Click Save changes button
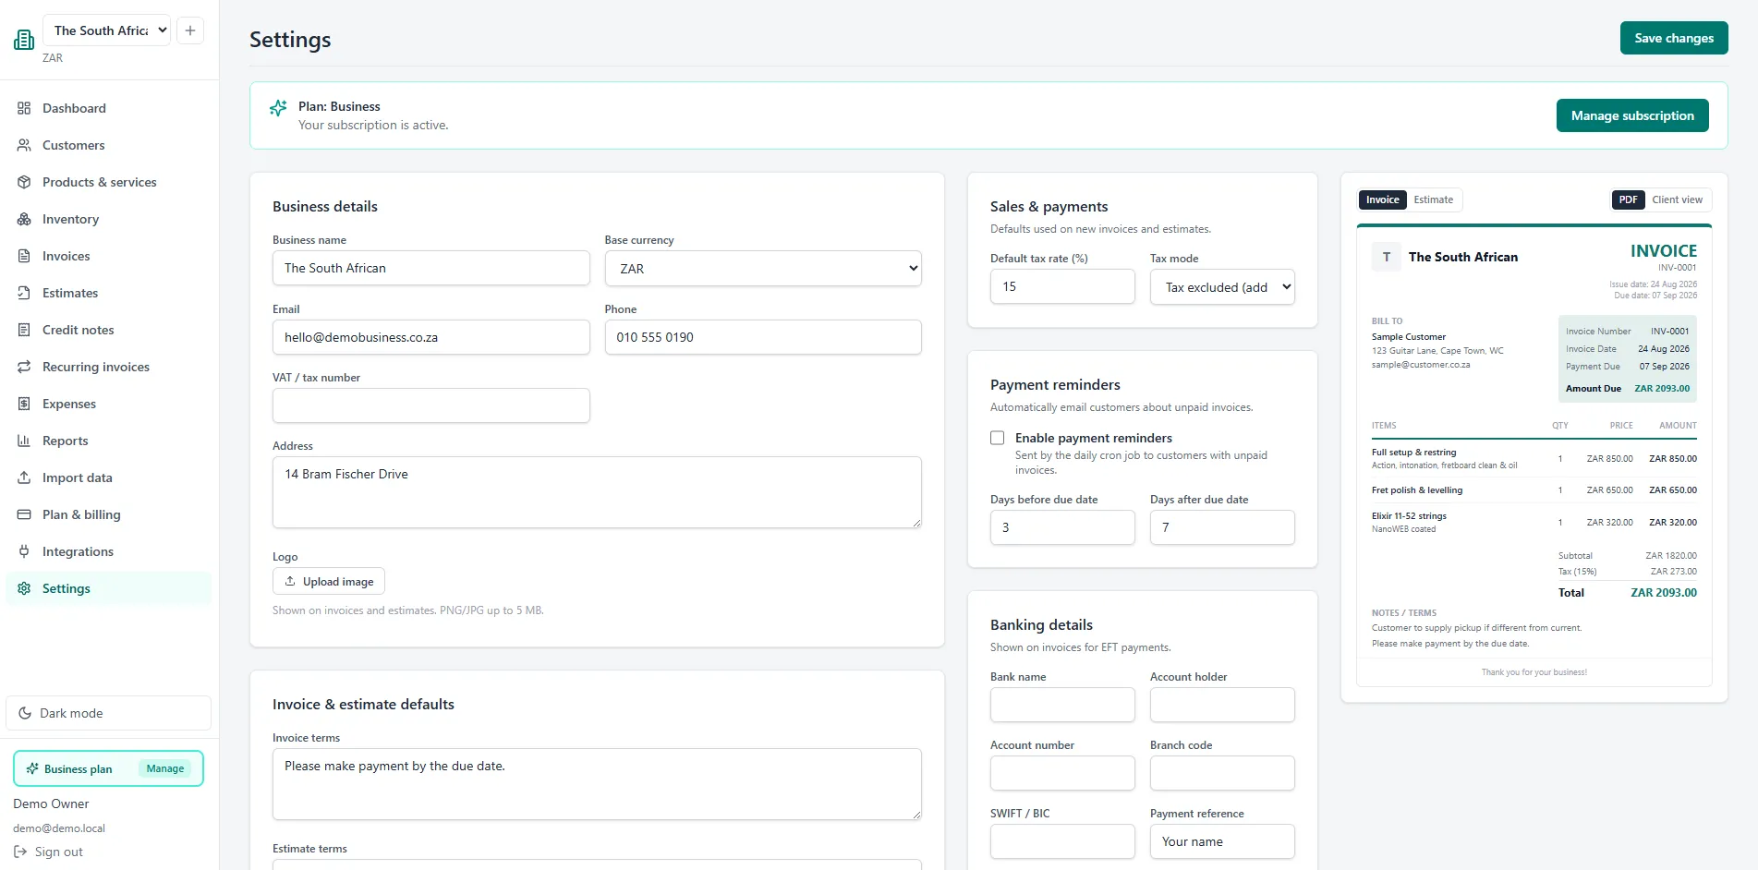Viewport: 1758px width, 870px height. pyautogui.click(x=1674, y=38)
